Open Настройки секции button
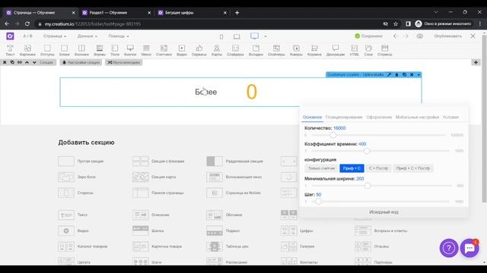The height and width of the screenshot is (273, 487). tap(81, 62)
